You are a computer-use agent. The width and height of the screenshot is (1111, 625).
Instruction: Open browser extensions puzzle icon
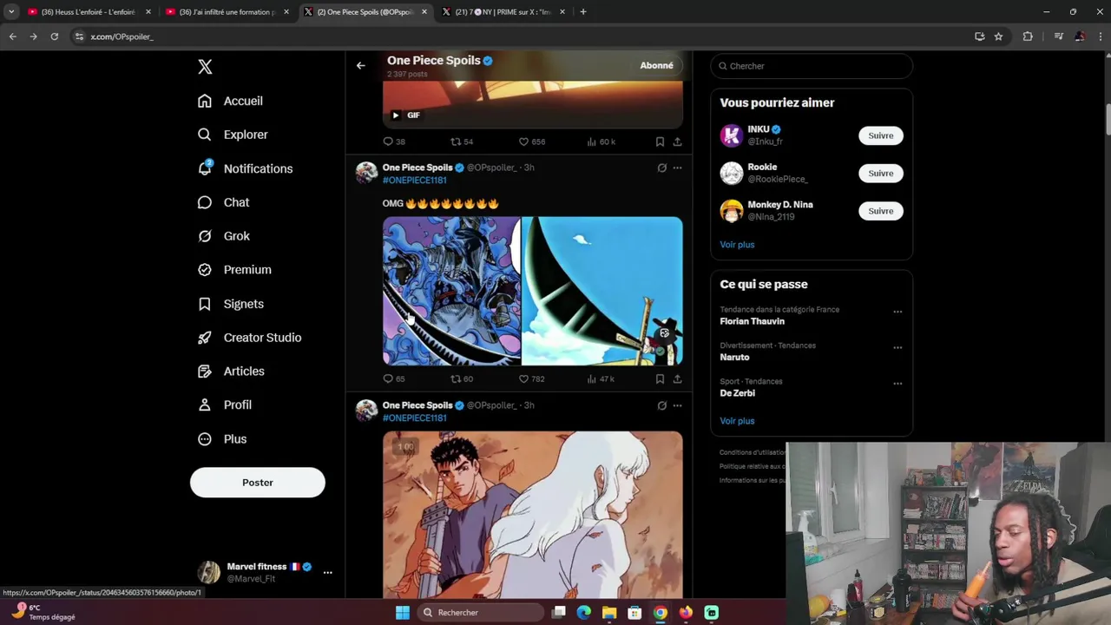coord(1028,36)
